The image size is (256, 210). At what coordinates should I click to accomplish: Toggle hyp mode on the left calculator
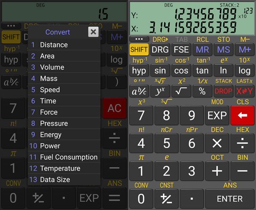(x=11, y=60)
